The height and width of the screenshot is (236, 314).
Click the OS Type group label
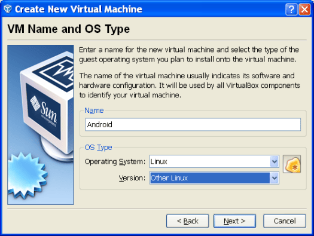[98, 148]
